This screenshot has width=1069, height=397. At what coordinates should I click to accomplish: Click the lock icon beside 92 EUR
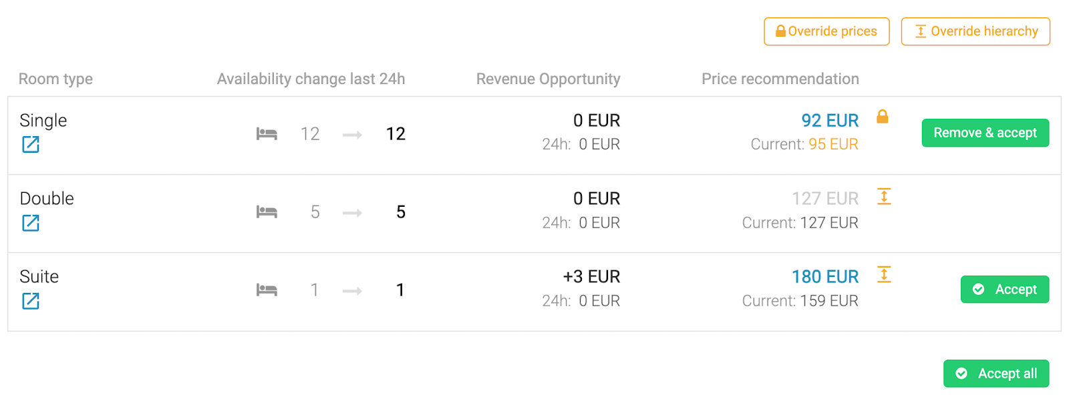pyautogui.click(x=883, y=117)
